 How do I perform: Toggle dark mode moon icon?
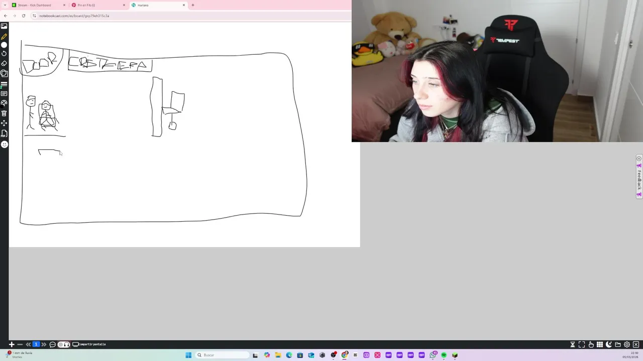pos(609,344)
